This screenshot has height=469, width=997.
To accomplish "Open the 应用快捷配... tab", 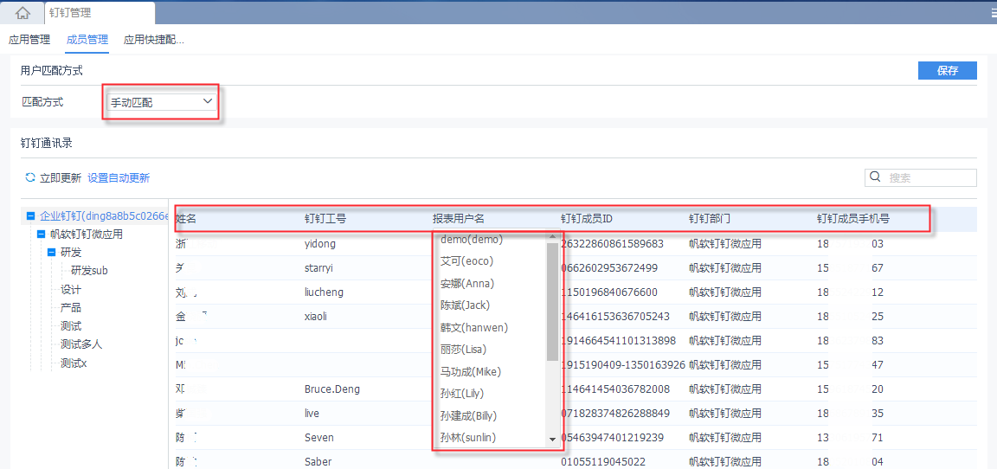I will tap(154, 40).
